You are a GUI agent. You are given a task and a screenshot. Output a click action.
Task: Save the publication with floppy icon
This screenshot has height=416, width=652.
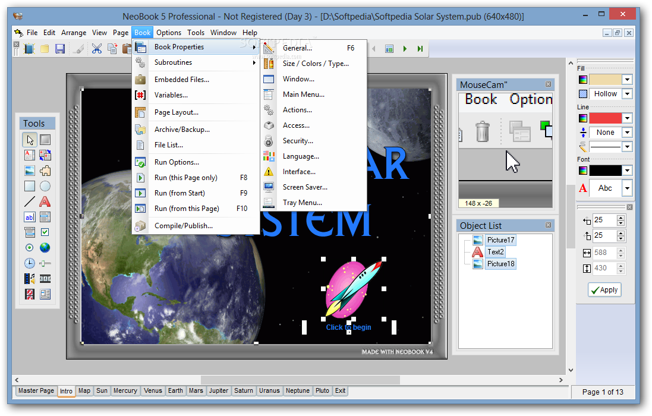(60, 49)
